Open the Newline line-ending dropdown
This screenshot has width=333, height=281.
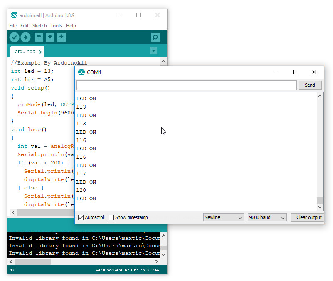tap(224, 217)
